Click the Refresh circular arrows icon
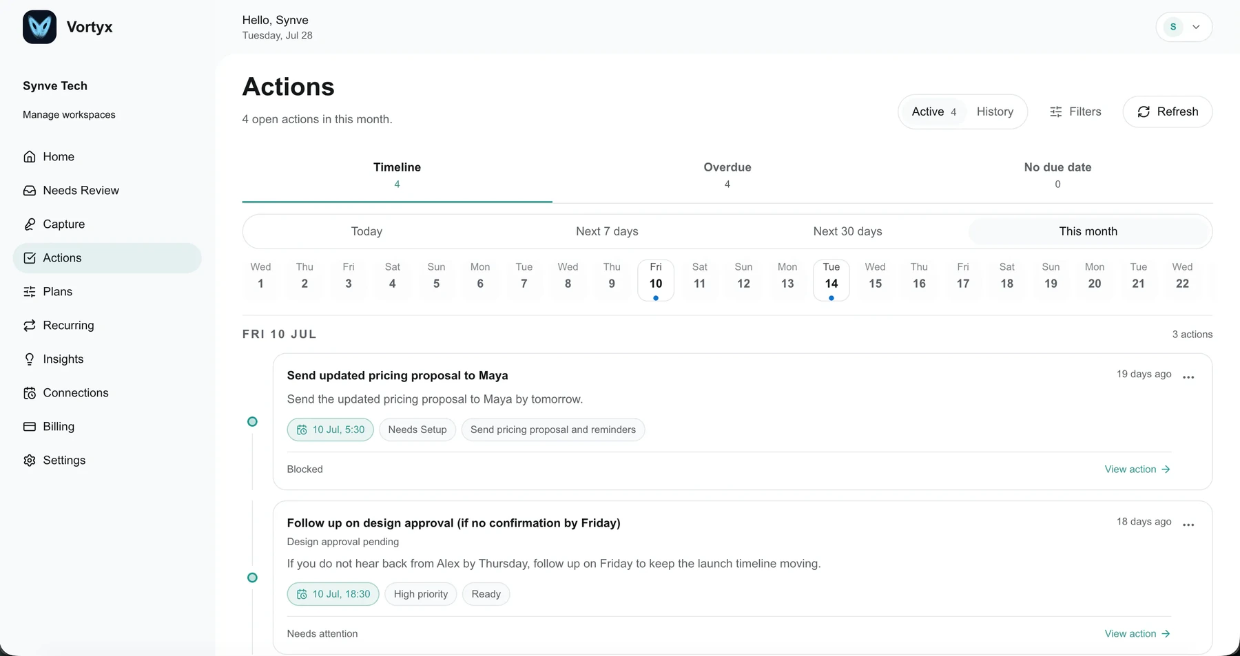Screen dimensions: 1240x656 1144,112
